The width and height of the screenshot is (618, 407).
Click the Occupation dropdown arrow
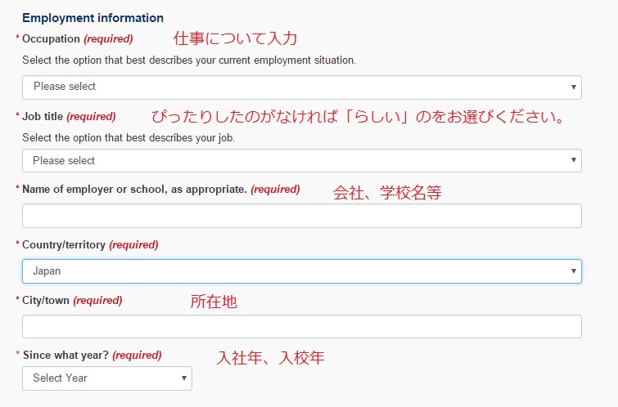[x=574, y=87]
